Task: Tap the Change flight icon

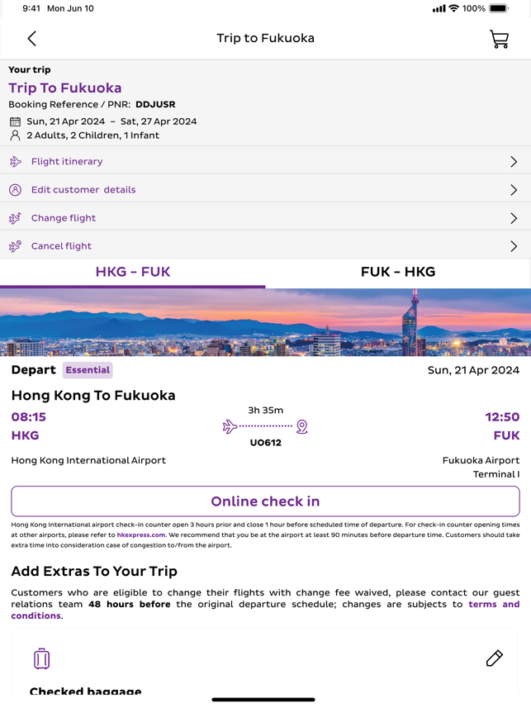Action: (x=16, y=218)
